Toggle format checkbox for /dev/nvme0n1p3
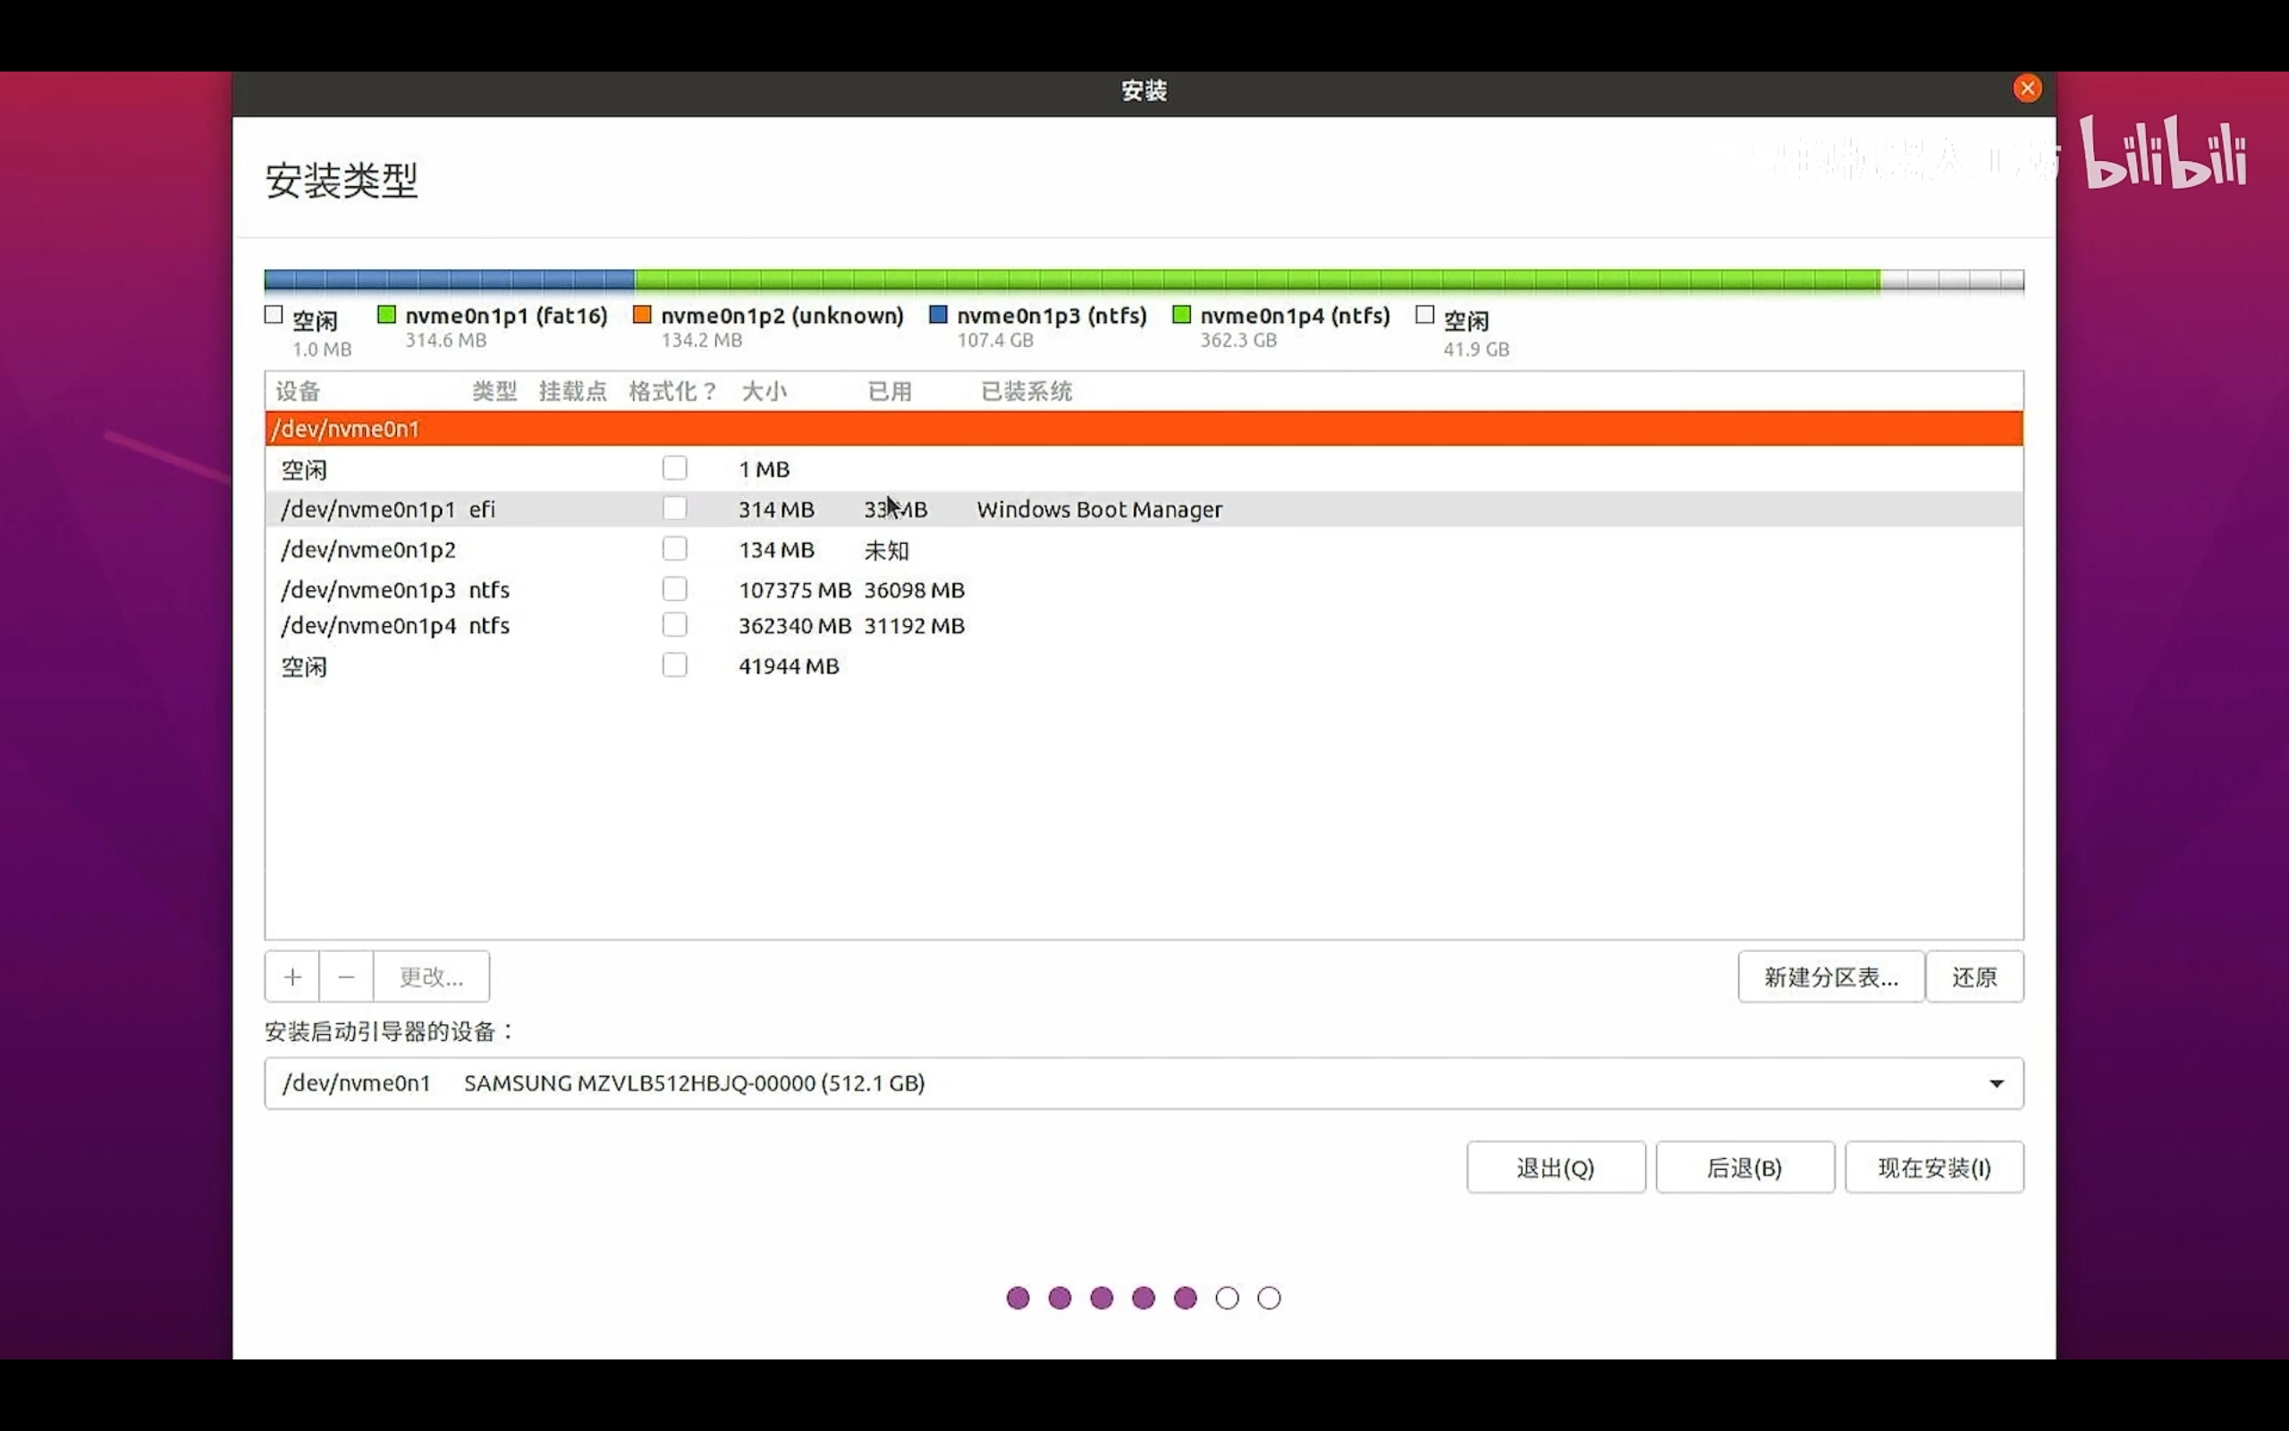The image size is (2289, 1431). click(674, 589)
